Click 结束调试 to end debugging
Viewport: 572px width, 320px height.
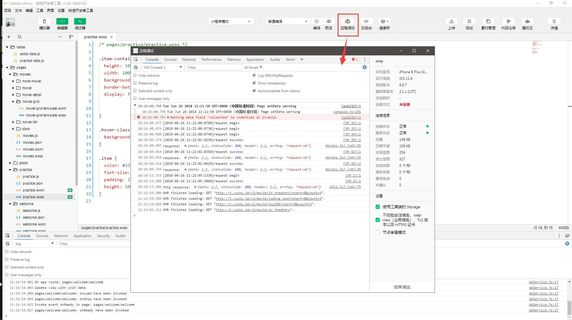(402, 287)
